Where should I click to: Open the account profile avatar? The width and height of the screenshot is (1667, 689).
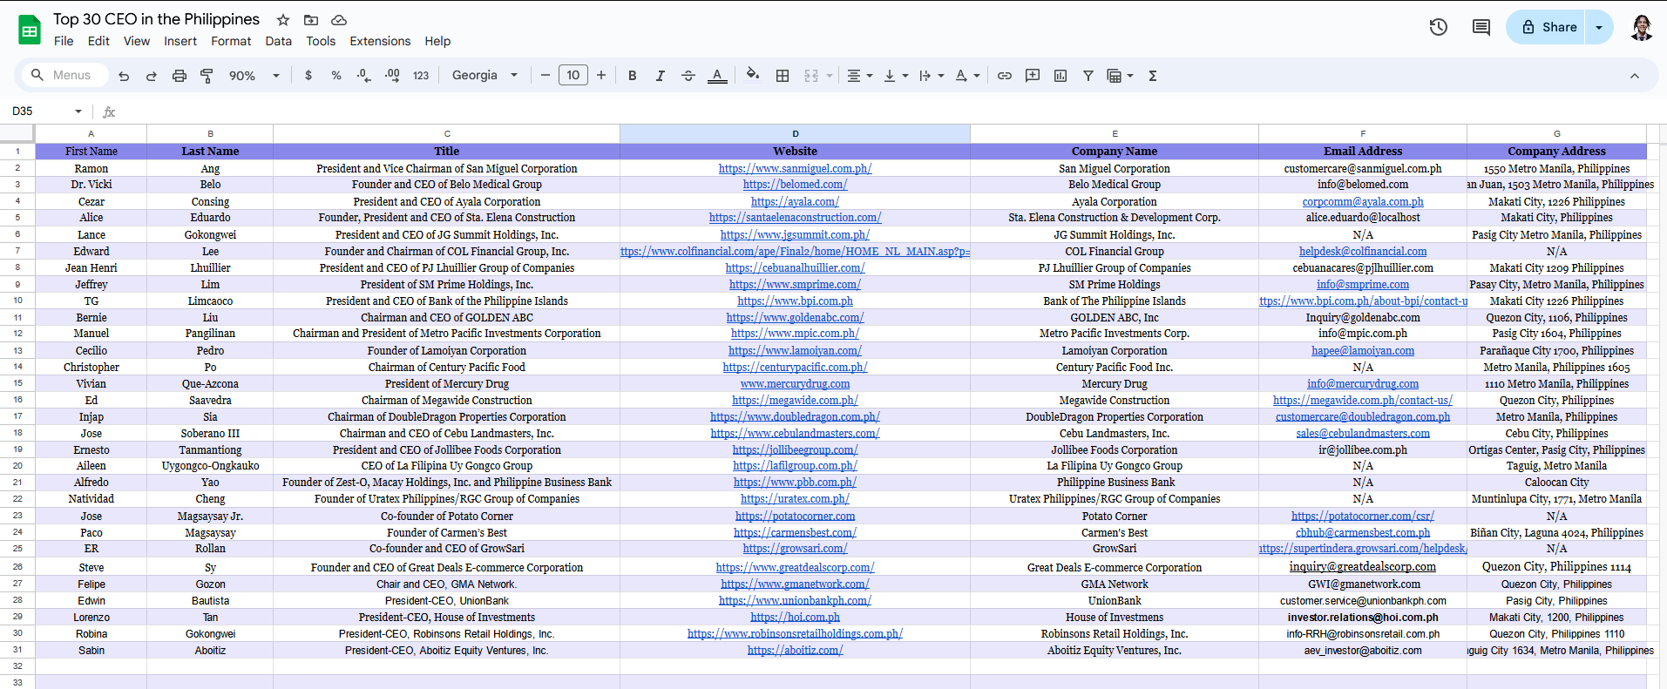click(x=1642, y=27)
